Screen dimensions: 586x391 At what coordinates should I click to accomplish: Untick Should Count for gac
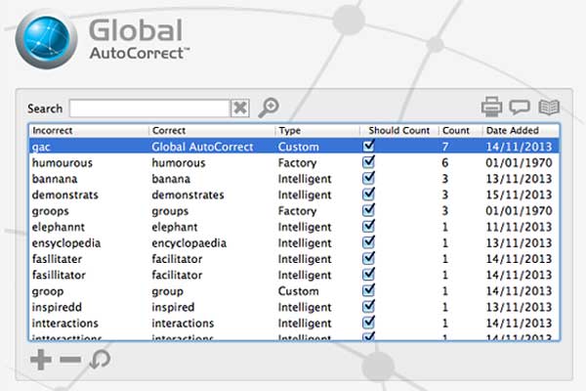(x=368, y=146)
